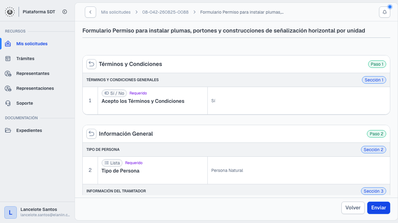Click the Sección 2 badge

373,150
